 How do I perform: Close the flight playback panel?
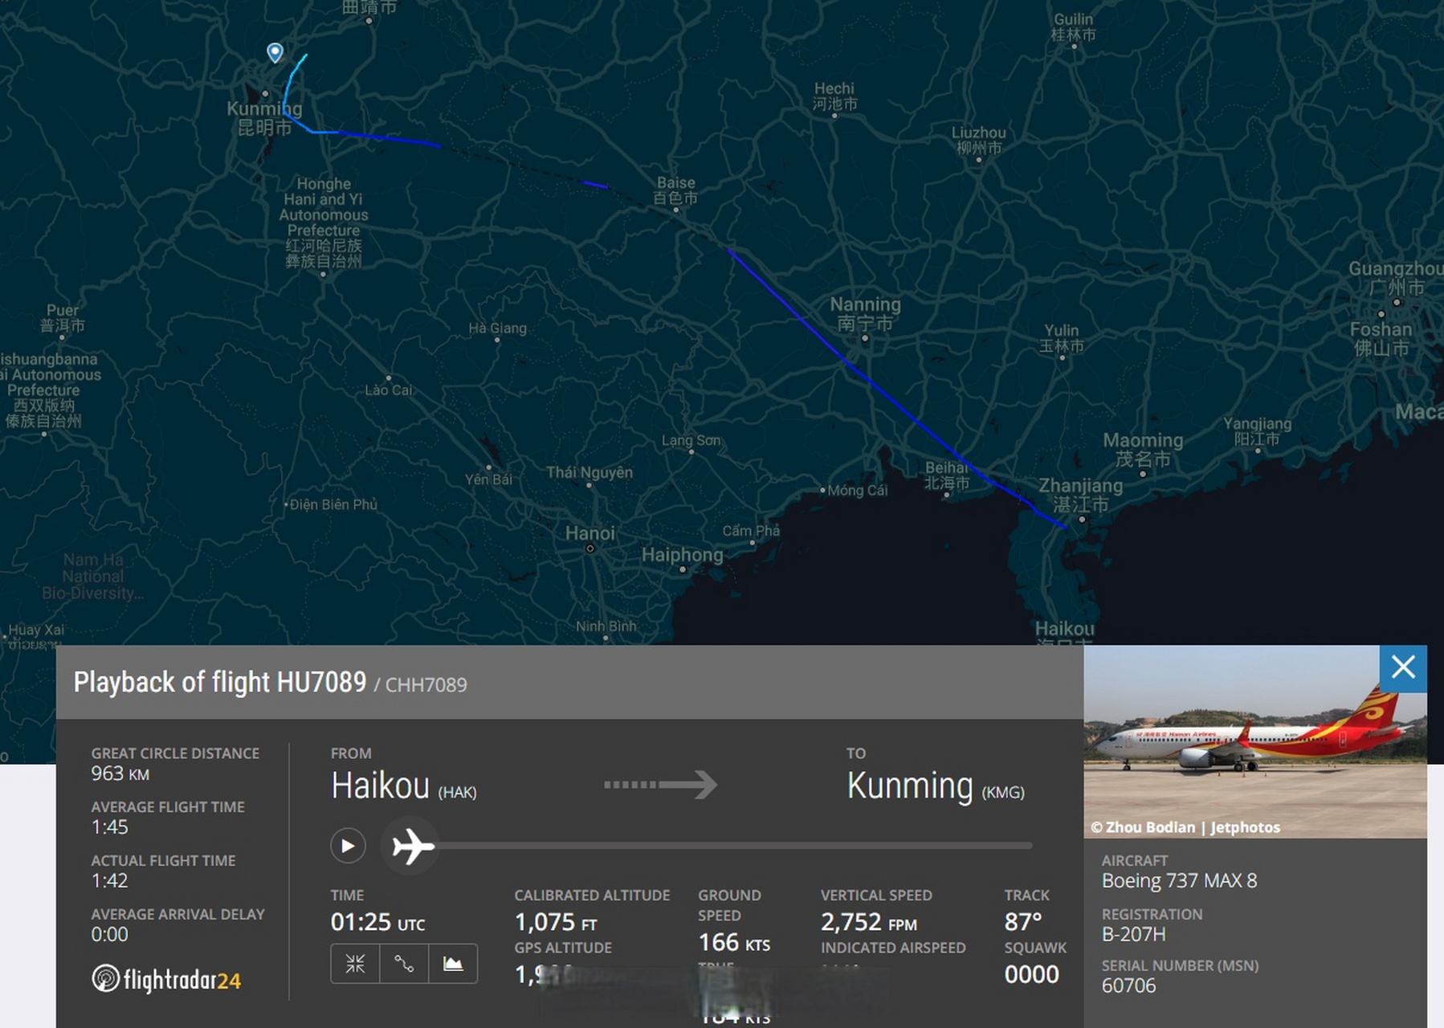click(x=1403, y=667)
